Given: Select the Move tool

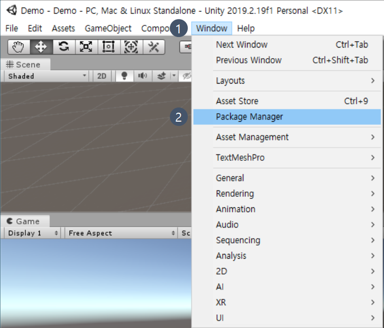Looking at the screenshot, I should click(41, 47).
